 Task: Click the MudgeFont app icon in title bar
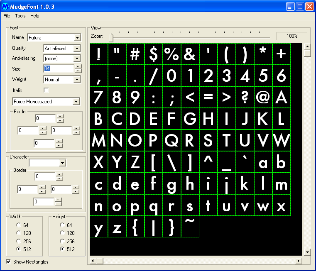click(x=6, y=6)
